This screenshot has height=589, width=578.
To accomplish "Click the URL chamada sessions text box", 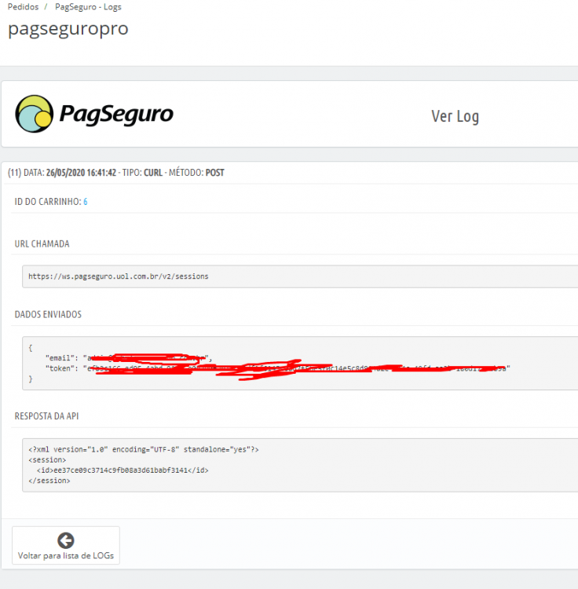I will pyautogui.click(x=300, y=276).
